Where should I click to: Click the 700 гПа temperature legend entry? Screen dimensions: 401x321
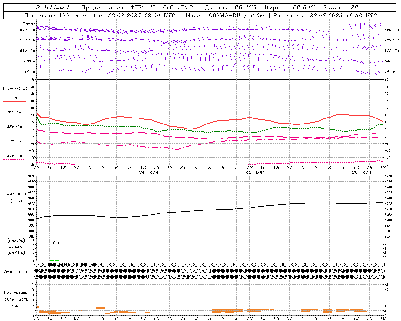pyautogui.click(x=14, y=141)
